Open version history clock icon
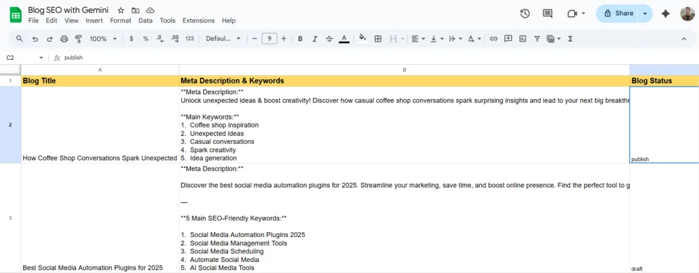Viewport: 699px width, 273px height. pos(525,13)
